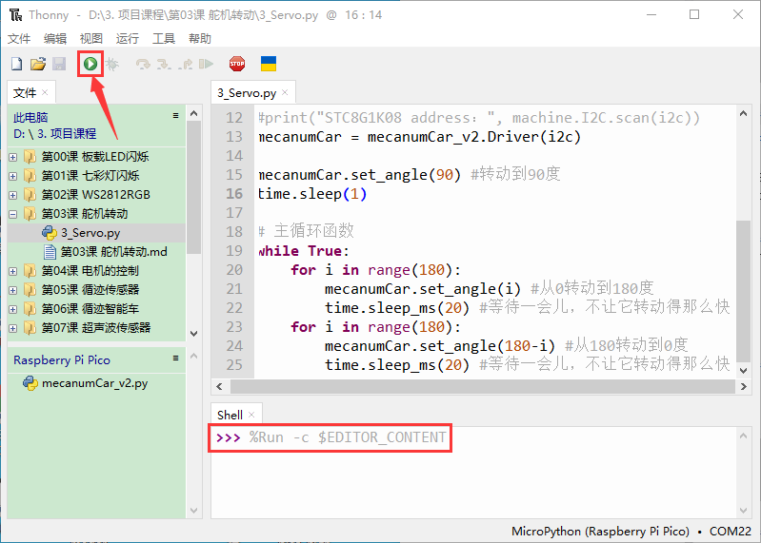Click editor vertical scrollbar down arrow

coord(743,371)
